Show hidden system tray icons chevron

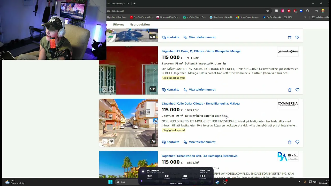pyautogui.click(x=299, y=182)
